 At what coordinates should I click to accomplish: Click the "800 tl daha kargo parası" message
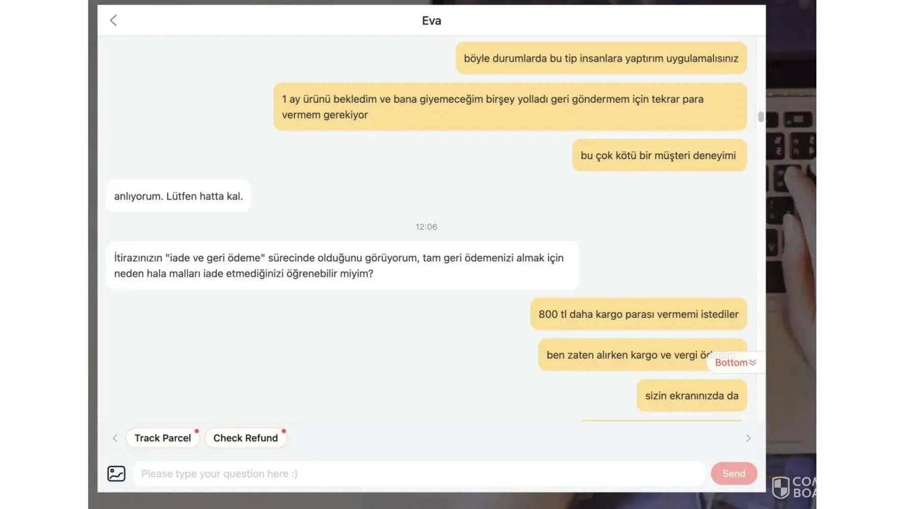(x=638, y=314)
